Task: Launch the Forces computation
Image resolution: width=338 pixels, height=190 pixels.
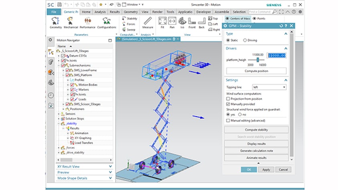Action: (x=129, y=24)
